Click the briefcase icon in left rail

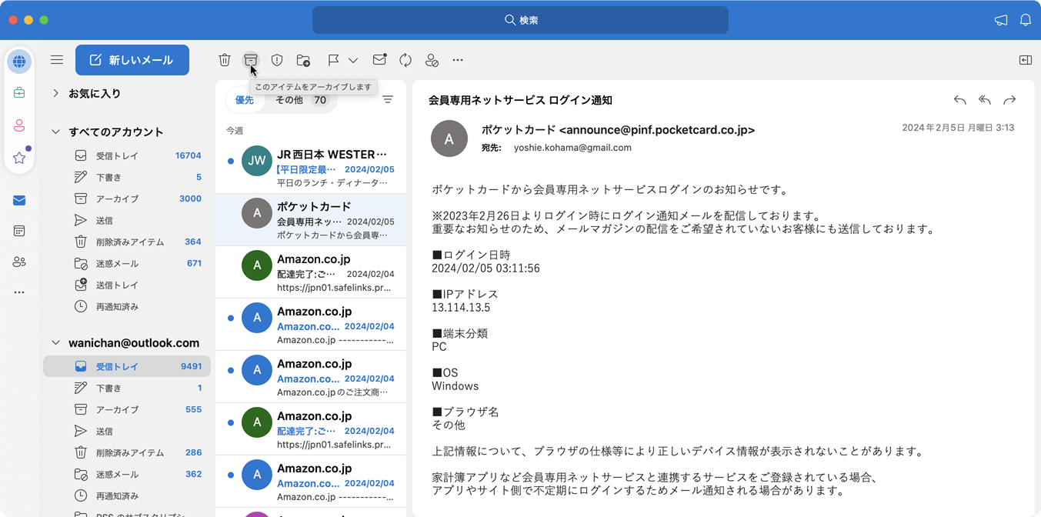[x=19, y=93]
